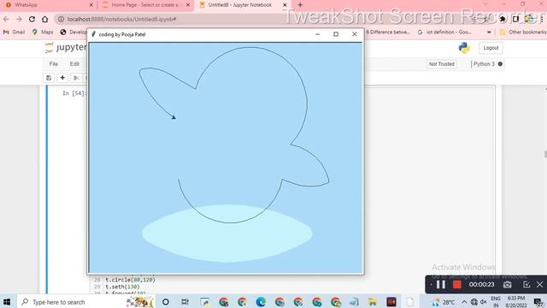Screen dimensions: 547x308
Task: Close the Untitled8 Jupyter Notebook tab
Action: click(285, 5)
